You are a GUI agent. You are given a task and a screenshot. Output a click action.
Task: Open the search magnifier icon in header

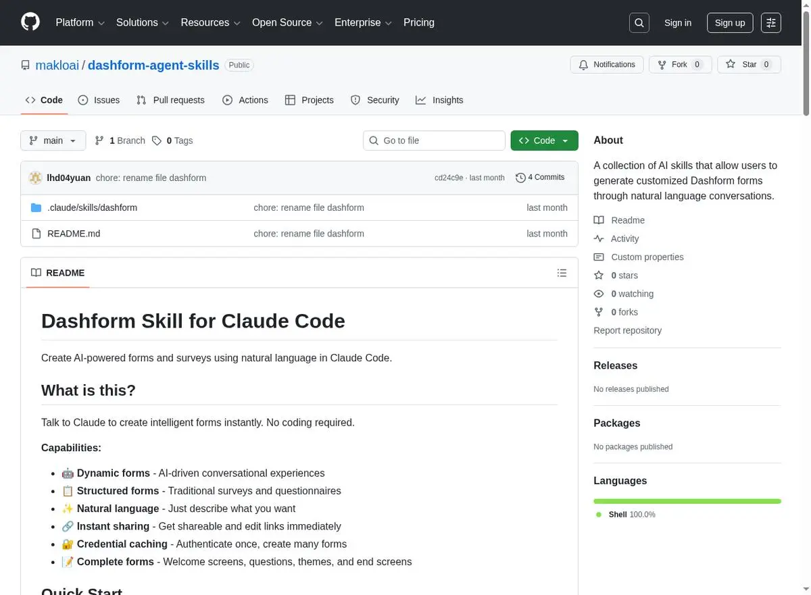[x=639, y=23]
